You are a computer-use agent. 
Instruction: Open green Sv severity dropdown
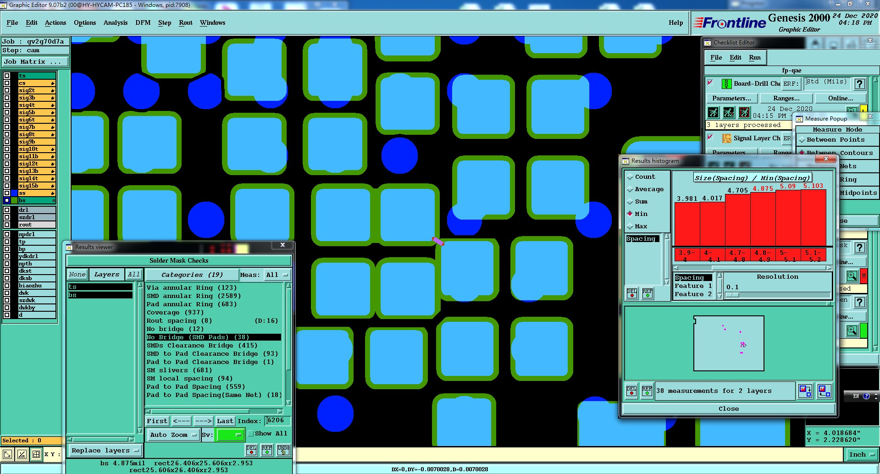[230, 435]
